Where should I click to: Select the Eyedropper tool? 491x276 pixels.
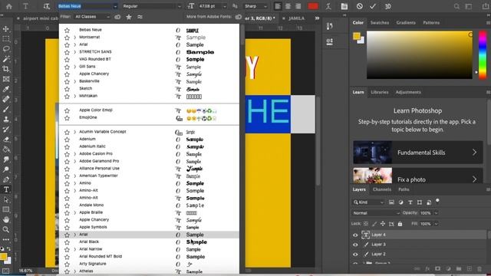coord(6,89)
